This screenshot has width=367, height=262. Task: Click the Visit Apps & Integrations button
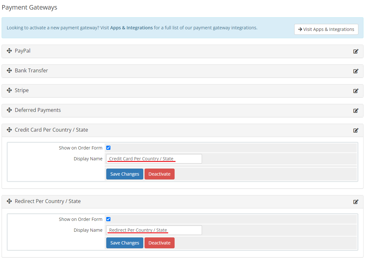pyautogui.click(x=326, y=29)
